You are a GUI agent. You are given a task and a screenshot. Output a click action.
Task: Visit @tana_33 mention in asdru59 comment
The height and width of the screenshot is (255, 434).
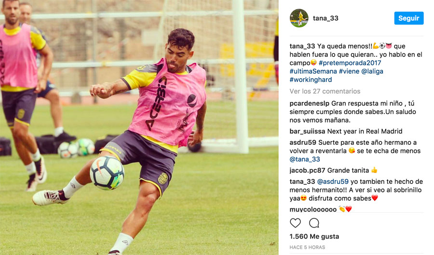305,159
